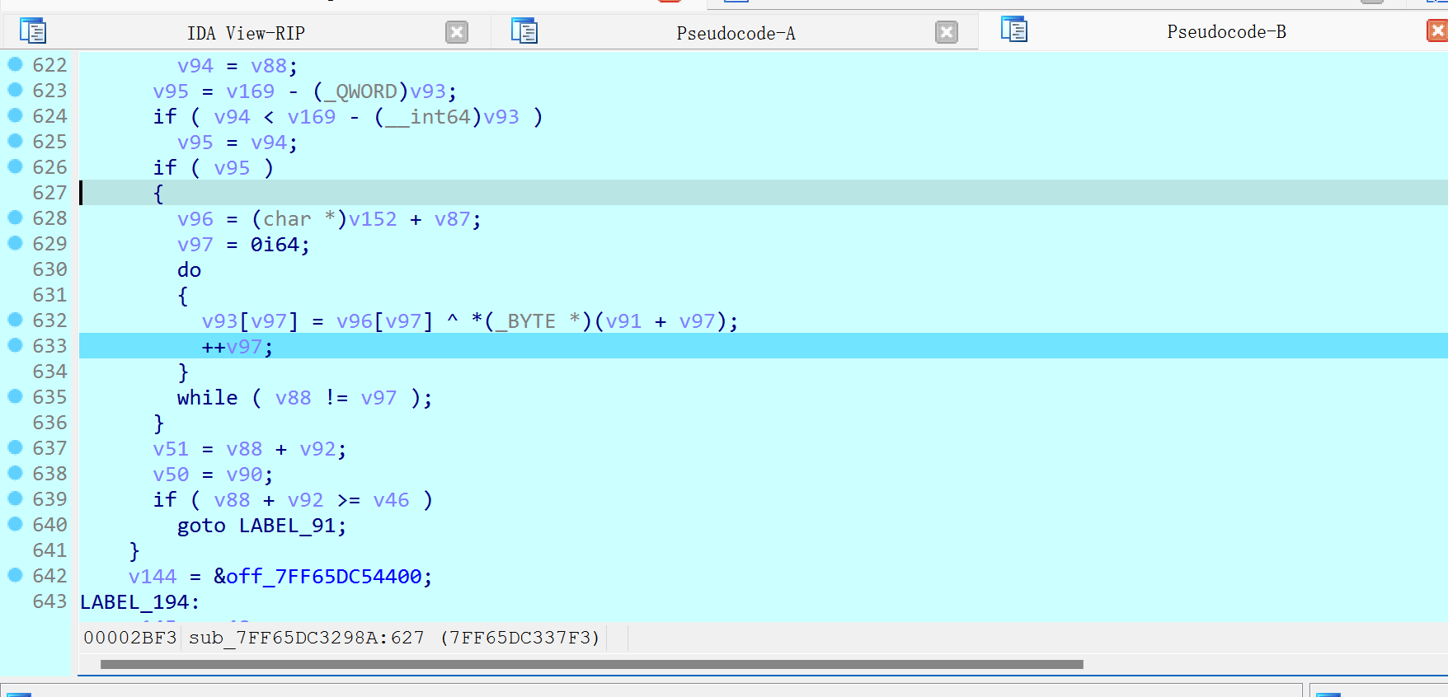Close the Pseudocode-B tab

tap(1437, 30)
